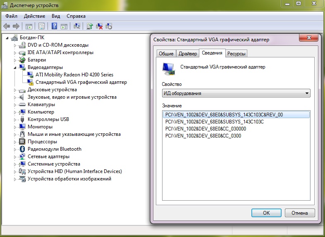The height and width of the screenshot is (237, 325).
Task: Collapse the Видеоадаптеры node arrow
Action: click(x=15, y=68)
